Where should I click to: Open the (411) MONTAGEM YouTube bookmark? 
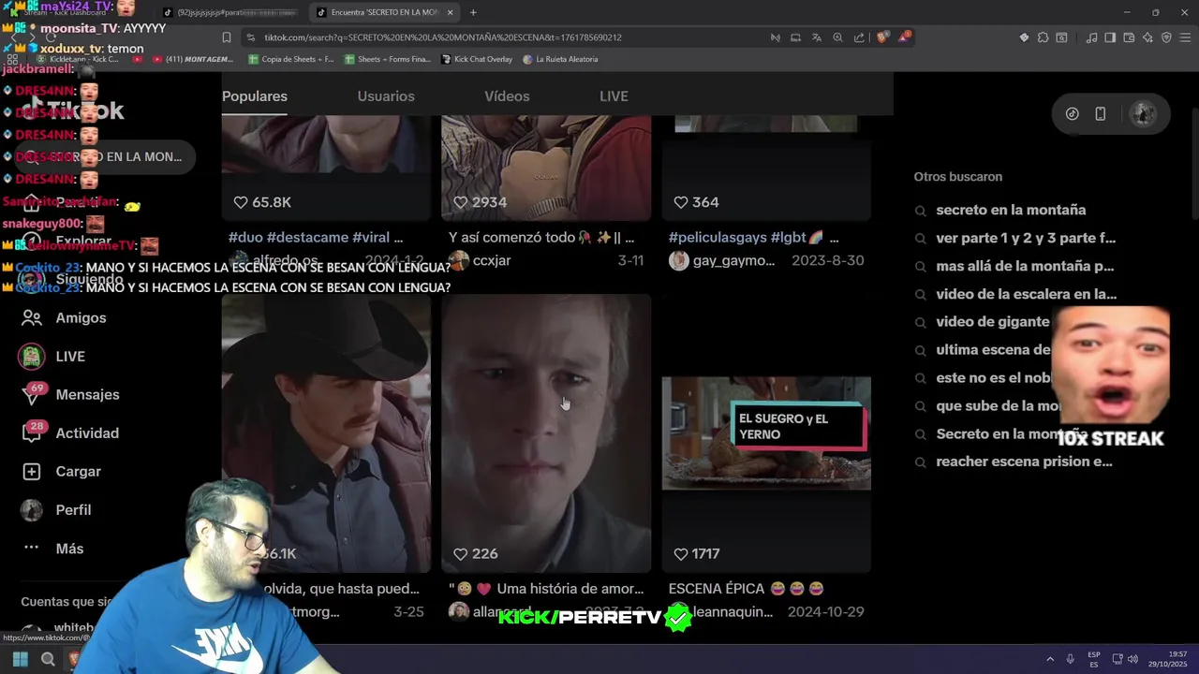[191, 59]
